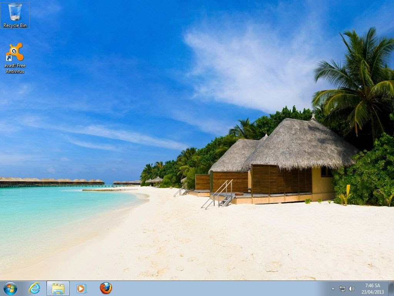
Task: Open the clock showing 7:46 SA
Action: point(372,286)
